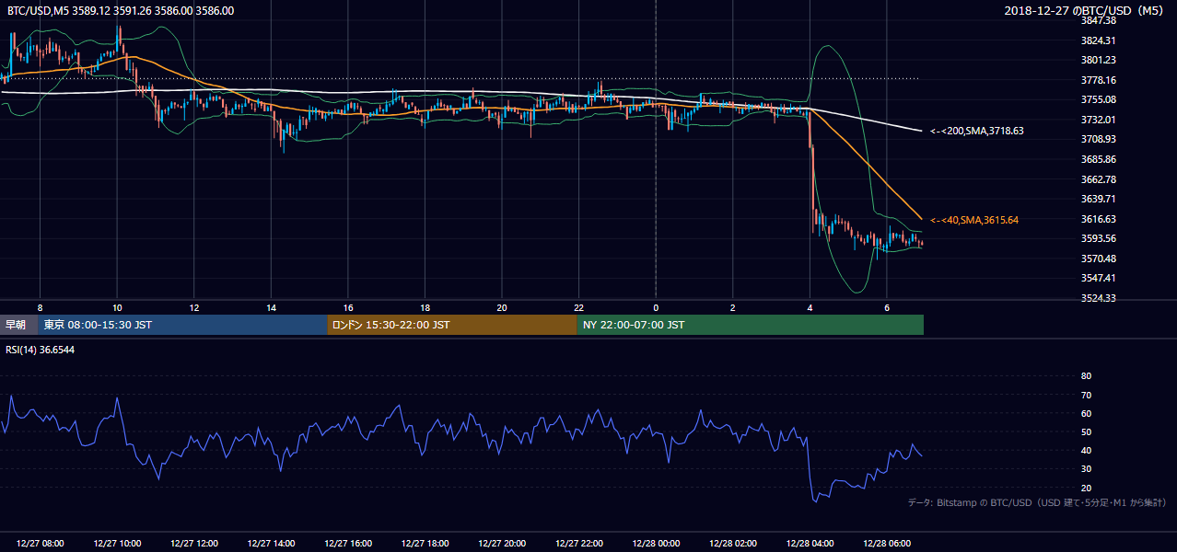Screen dimensions: 1177x552
Task: Click the 12/27 18:00 date label
Action: click(425, 544)
